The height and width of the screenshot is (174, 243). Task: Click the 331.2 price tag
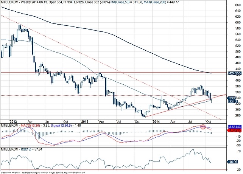point(233,102)
